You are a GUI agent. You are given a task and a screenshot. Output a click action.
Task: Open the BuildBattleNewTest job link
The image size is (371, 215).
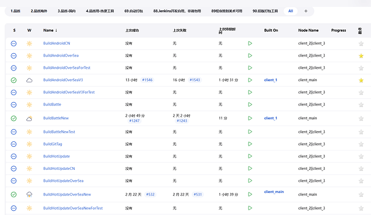59,132
